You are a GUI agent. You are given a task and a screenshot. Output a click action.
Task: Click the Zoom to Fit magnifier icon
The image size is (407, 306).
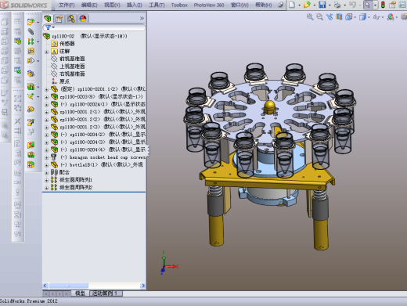pyautogui.click(x=310, y=17)
